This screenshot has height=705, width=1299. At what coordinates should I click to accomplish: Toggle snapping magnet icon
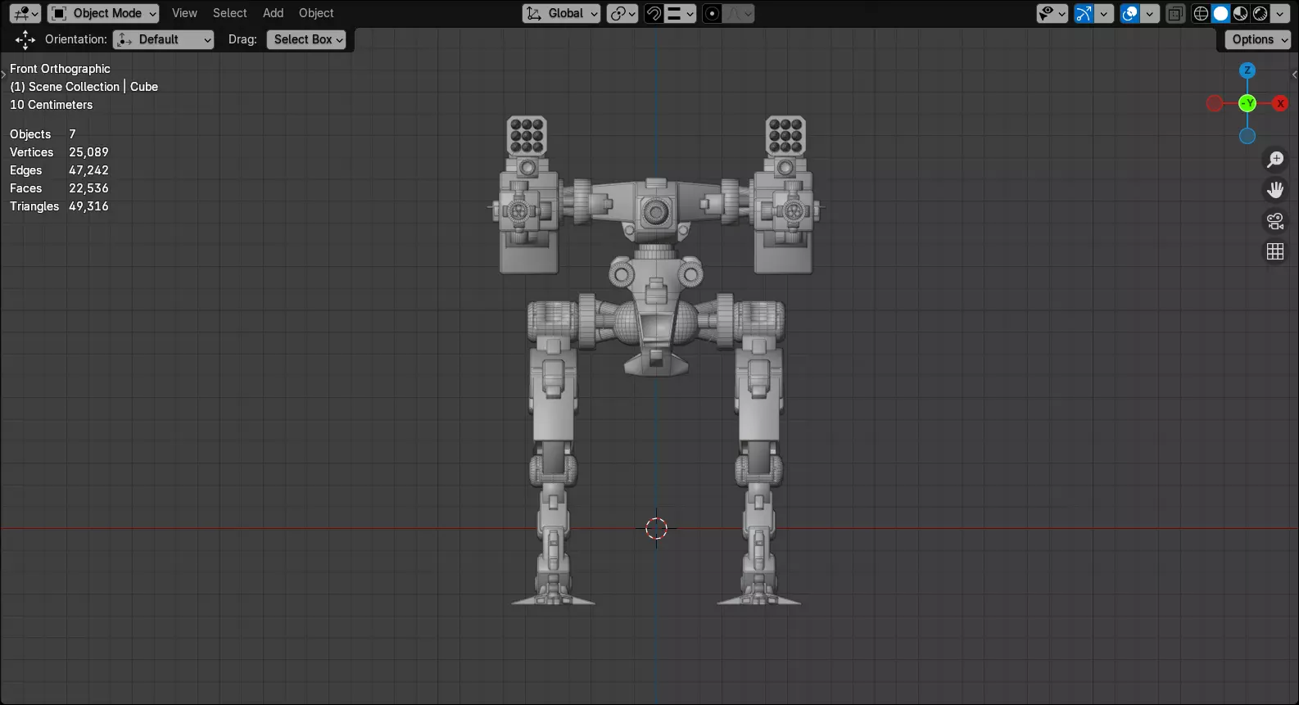654,13
